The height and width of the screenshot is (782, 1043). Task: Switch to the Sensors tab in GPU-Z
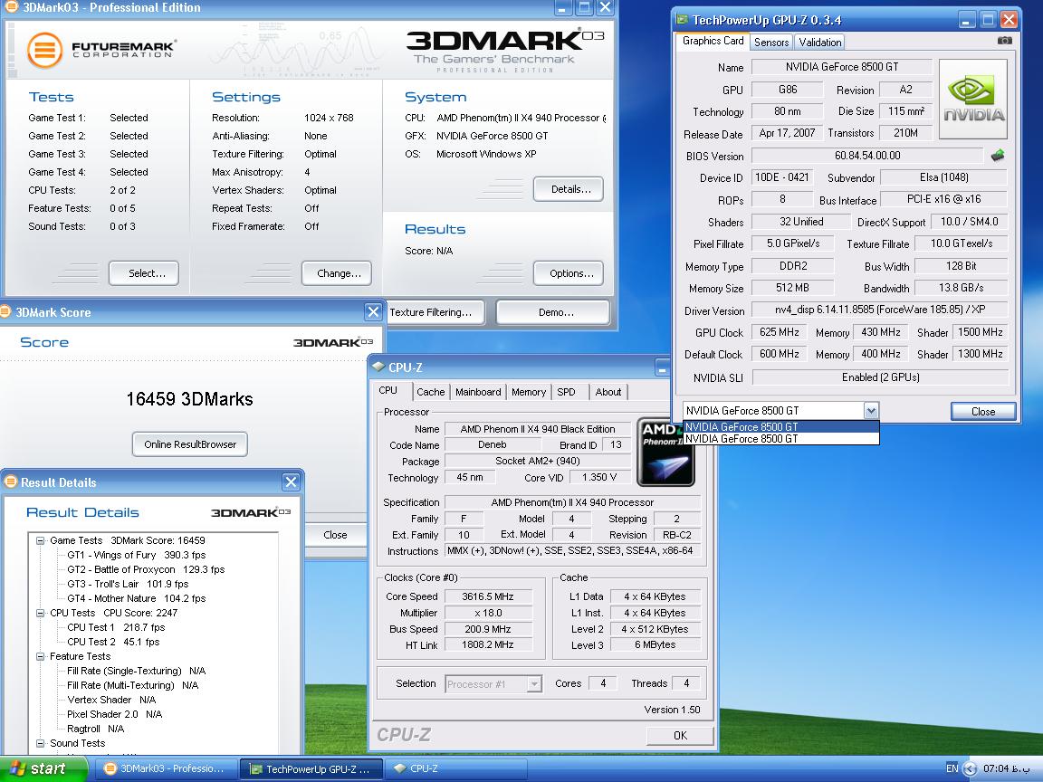771,42
